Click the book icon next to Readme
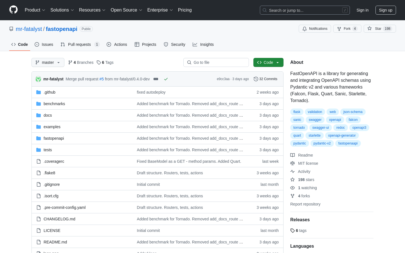 (292, 155)
